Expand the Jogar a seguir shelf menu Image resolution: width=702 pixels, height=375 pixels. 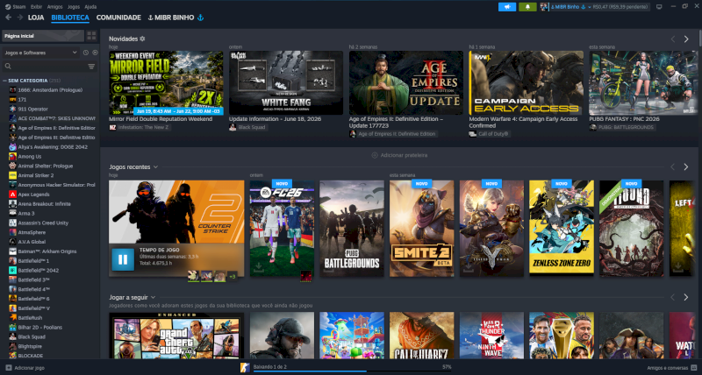click(153, 297)
